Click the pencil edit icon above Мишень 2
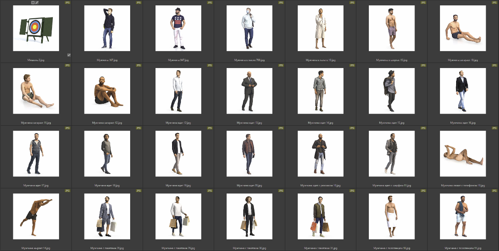 click(x=37, y=2)
